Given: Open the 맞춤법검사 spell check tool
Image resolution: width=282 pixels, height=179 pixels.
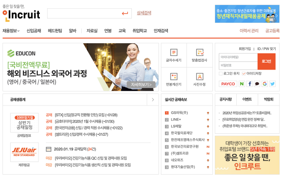Looking at the screenshot, I should tap(199, 55).
